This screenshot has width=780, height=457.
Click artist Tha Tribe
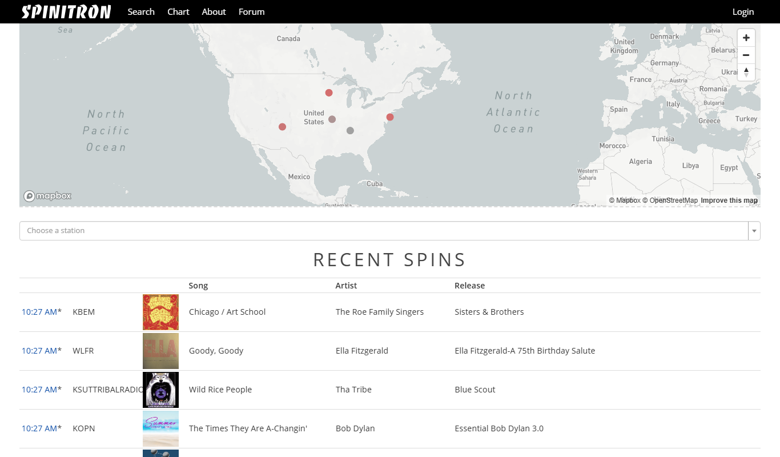tap(353, 390)
